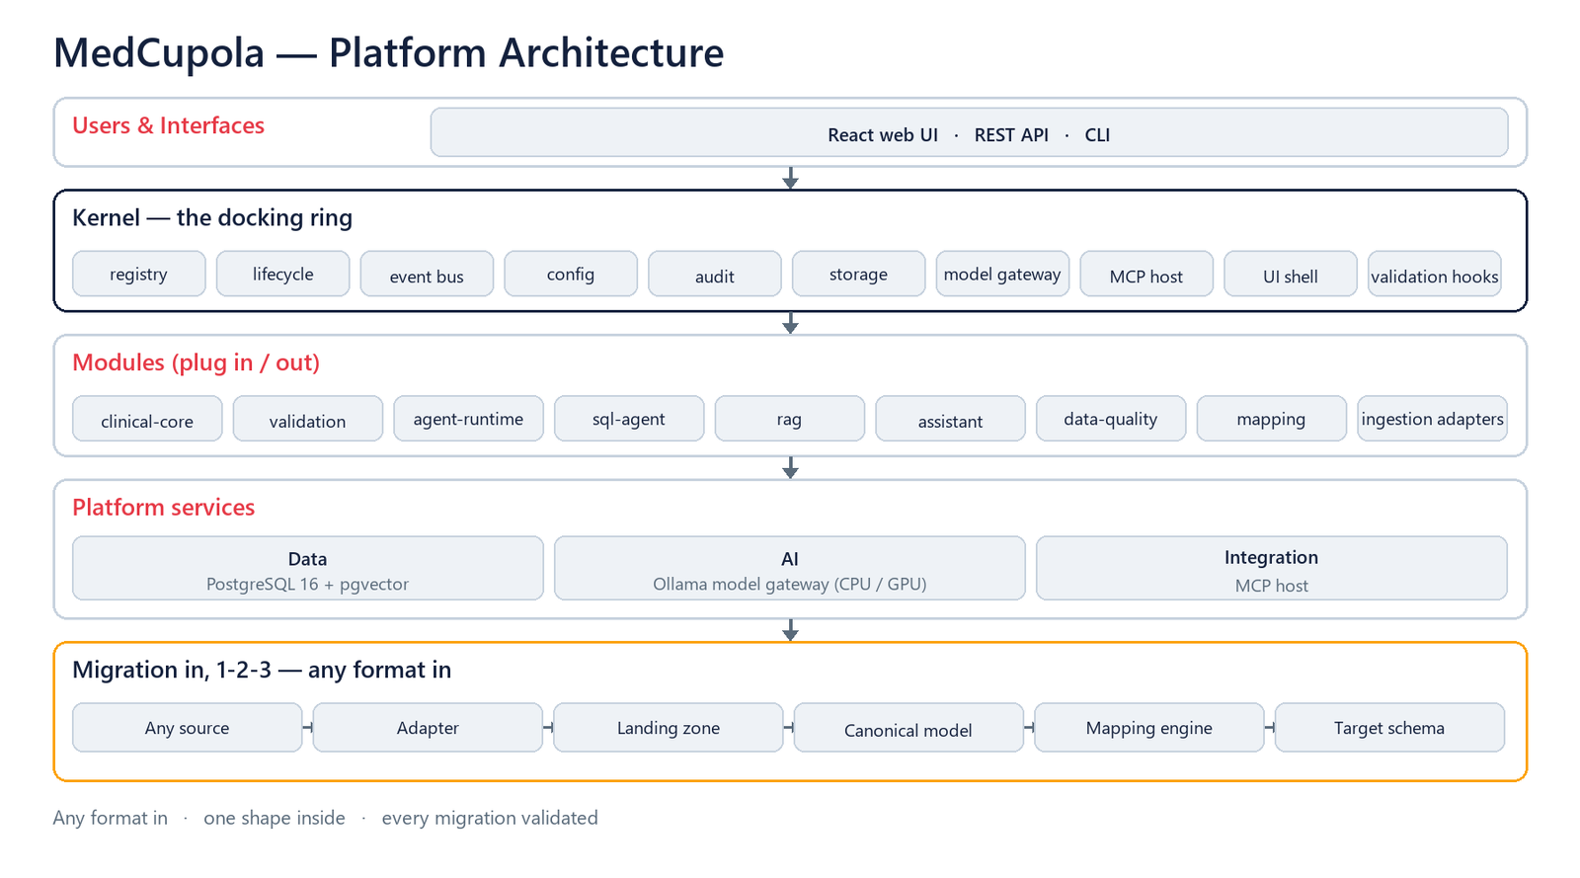The height and width of the screenshot is (878, 1580).
Task: Select the 'Any source' migration step
Action: (188, 728)
